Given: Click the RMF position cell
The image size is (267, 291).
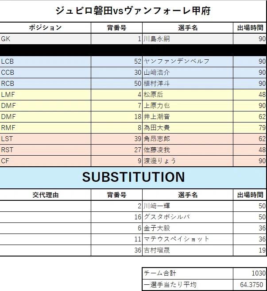Looking at the screenshot, I should [x=45, y=128].
